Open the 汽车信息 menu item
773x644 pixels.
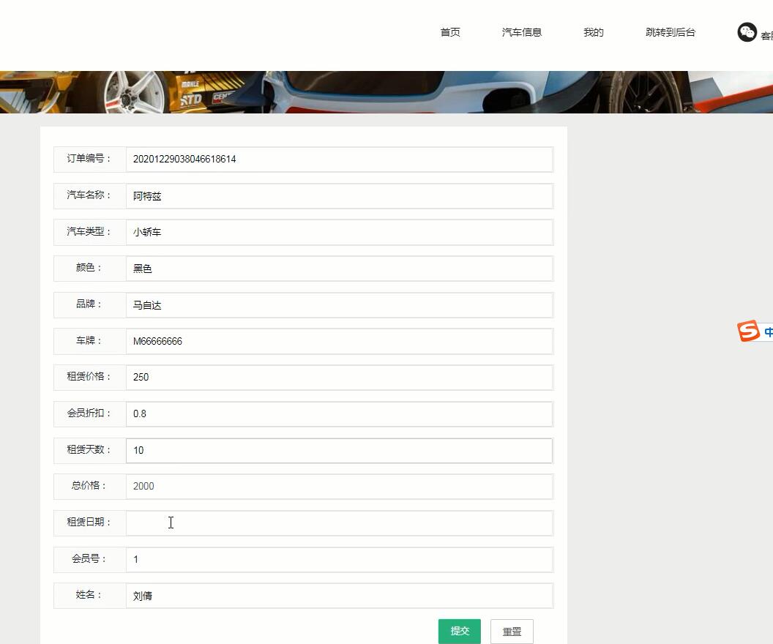tap(522, 32)
